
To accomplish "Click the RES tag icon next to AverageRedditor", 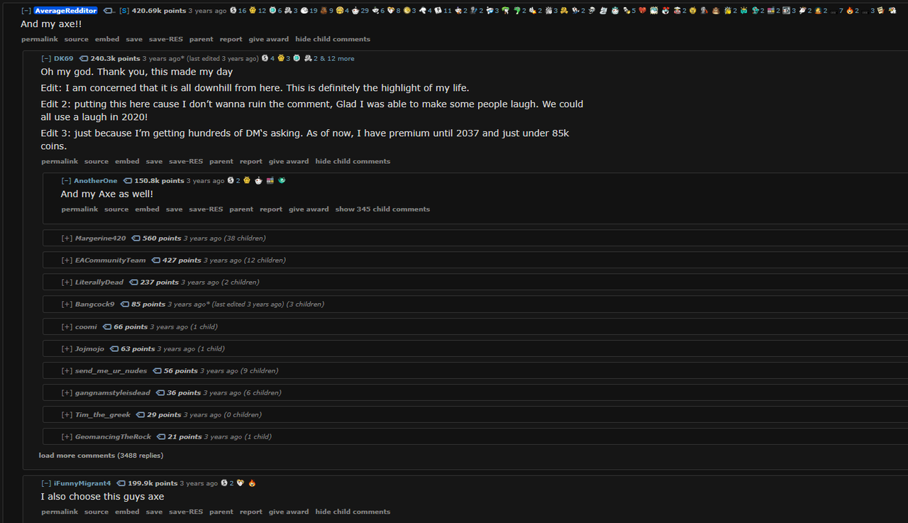I will point(109,11).
